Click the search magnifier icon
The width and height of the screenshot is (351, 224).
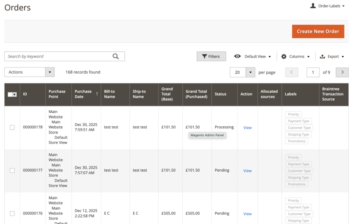tap(116, 57)
